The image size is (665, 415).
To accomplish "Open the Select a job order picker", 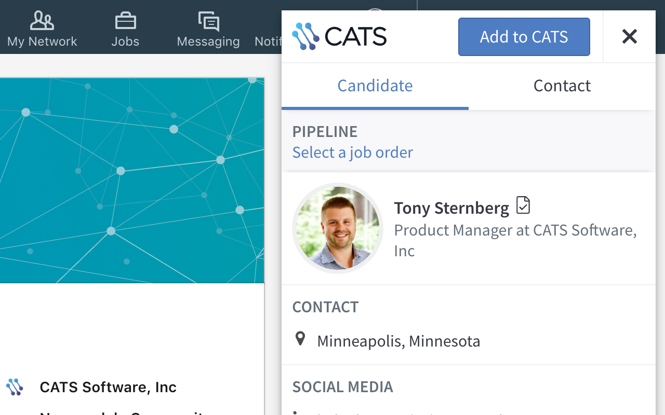I will [352, 152].
